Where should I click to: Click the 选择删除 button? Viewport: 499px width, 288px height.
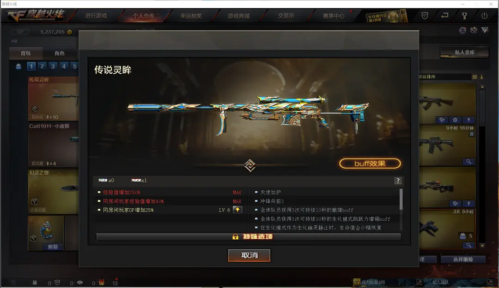(x=463, y=259)
